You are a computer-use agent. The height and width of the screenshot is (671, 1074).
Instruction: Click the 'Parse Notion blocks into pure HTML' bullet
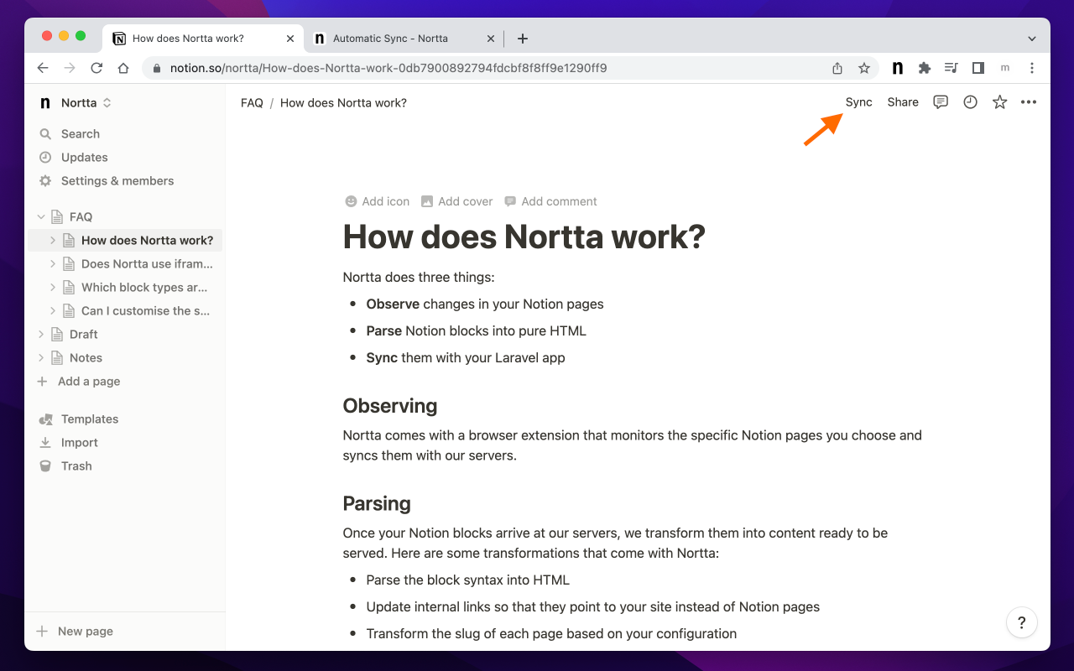pyautogui.click(x=477, y=331)
